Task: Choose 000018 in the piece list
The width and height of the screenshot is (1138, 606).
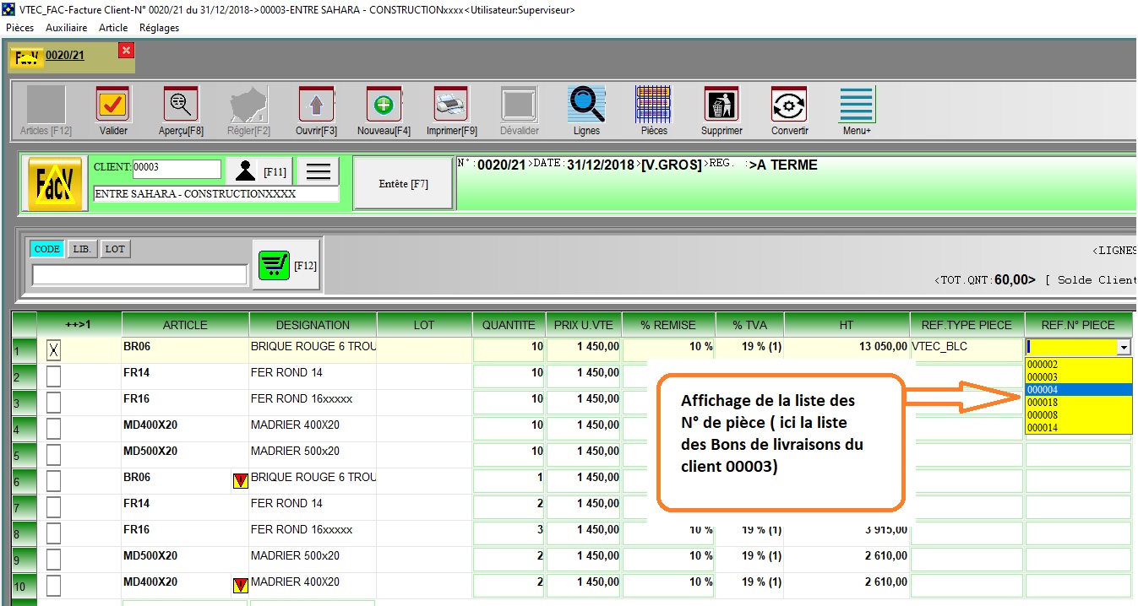Action: click(1078, 403)
